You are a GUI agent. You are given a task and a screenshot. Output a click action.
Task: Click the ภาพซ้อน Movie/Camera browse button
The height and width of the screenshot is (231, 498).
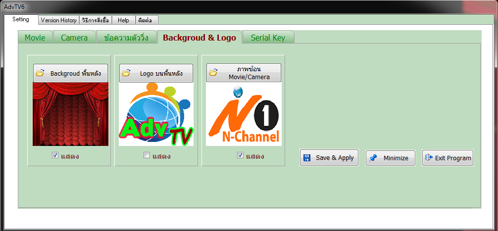pyautogui.click(x=244, y=73)
